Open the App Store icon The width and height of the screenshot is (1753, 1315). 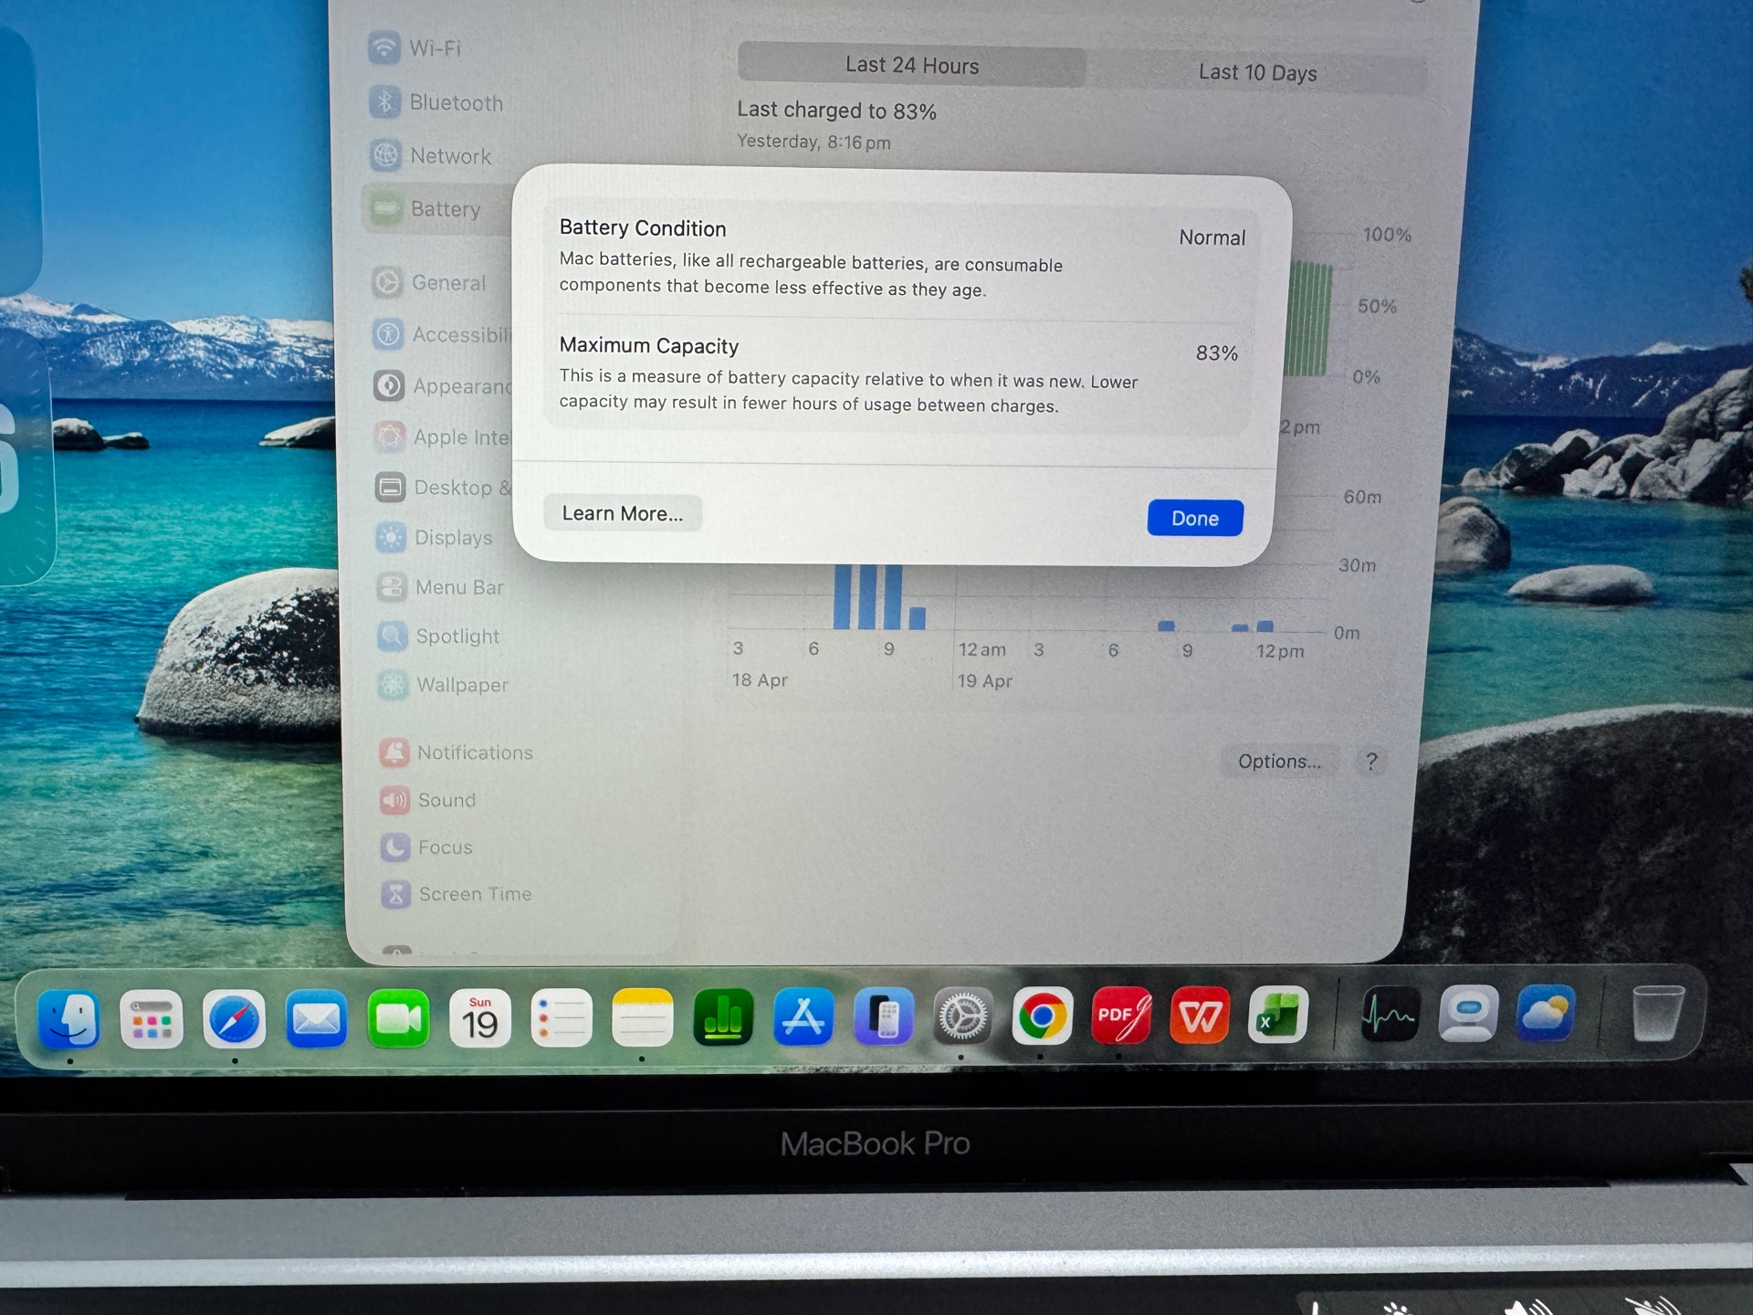tap(803, 1016)
